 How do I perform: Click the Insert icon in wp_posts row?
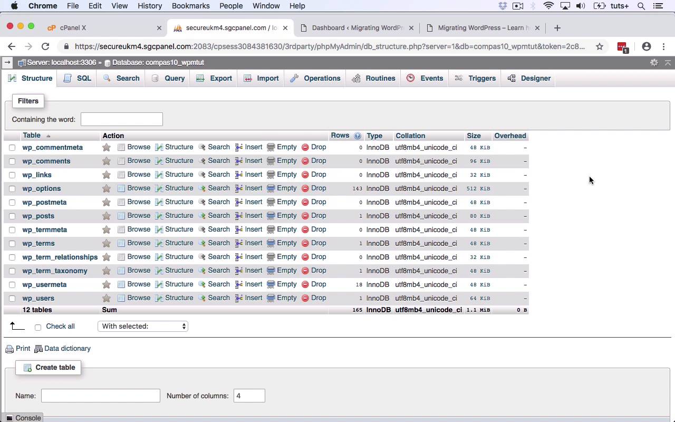(239, 216)
